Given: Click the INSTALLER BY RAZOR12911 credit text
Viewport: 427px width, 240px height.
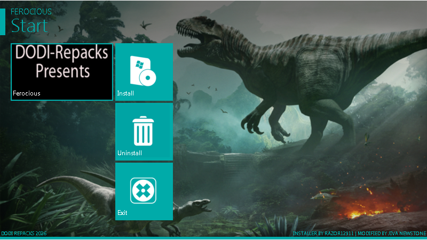Looking at the screenshot, I should [x=323, y=234].
